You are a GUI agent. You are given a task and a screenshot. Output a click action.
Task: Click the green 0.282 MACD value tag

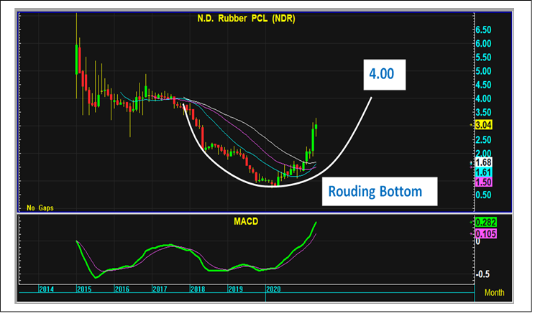coord(486,223)
